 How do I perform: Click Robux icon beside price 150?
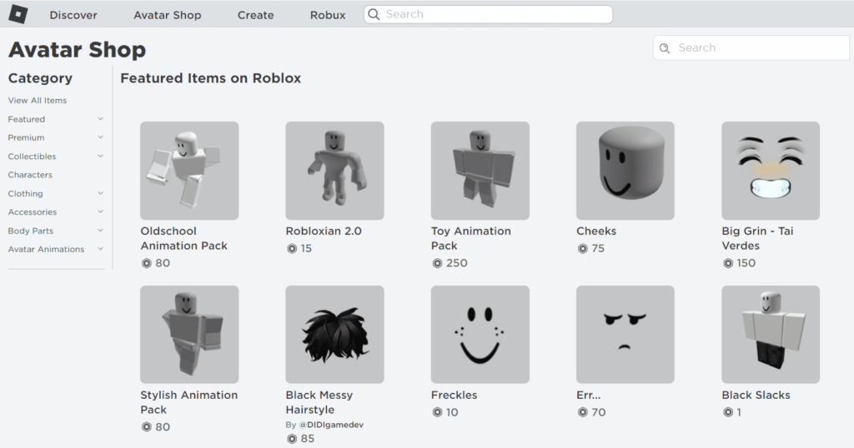click(728, 263)
